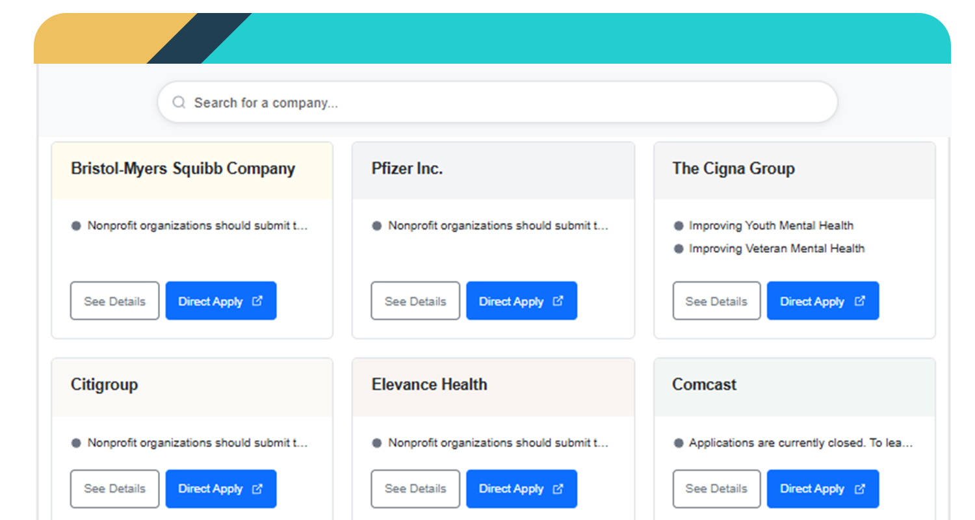Click external link icon on Elevance Health card
The image size is (975, 520).
558,489
